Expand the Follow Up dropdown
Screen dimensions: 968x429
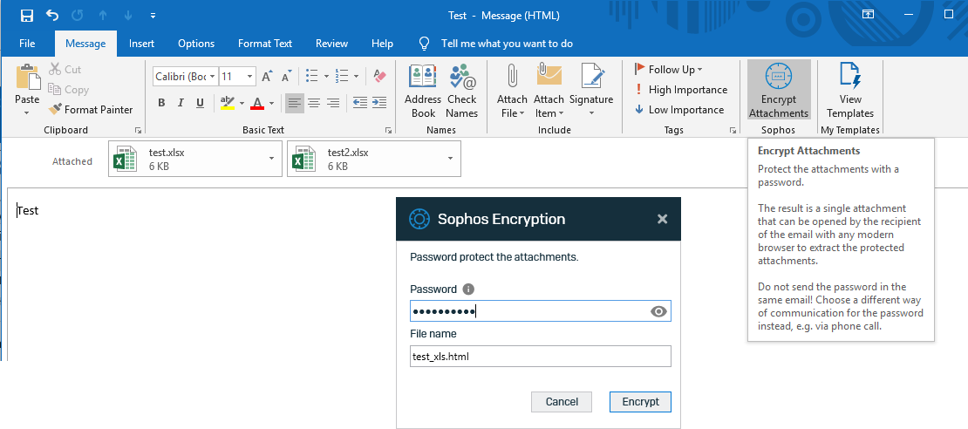click(x=700, y=70)
